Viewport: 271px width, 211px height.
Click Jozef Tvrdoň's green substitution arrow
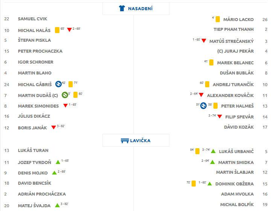(x=58, y=162)
